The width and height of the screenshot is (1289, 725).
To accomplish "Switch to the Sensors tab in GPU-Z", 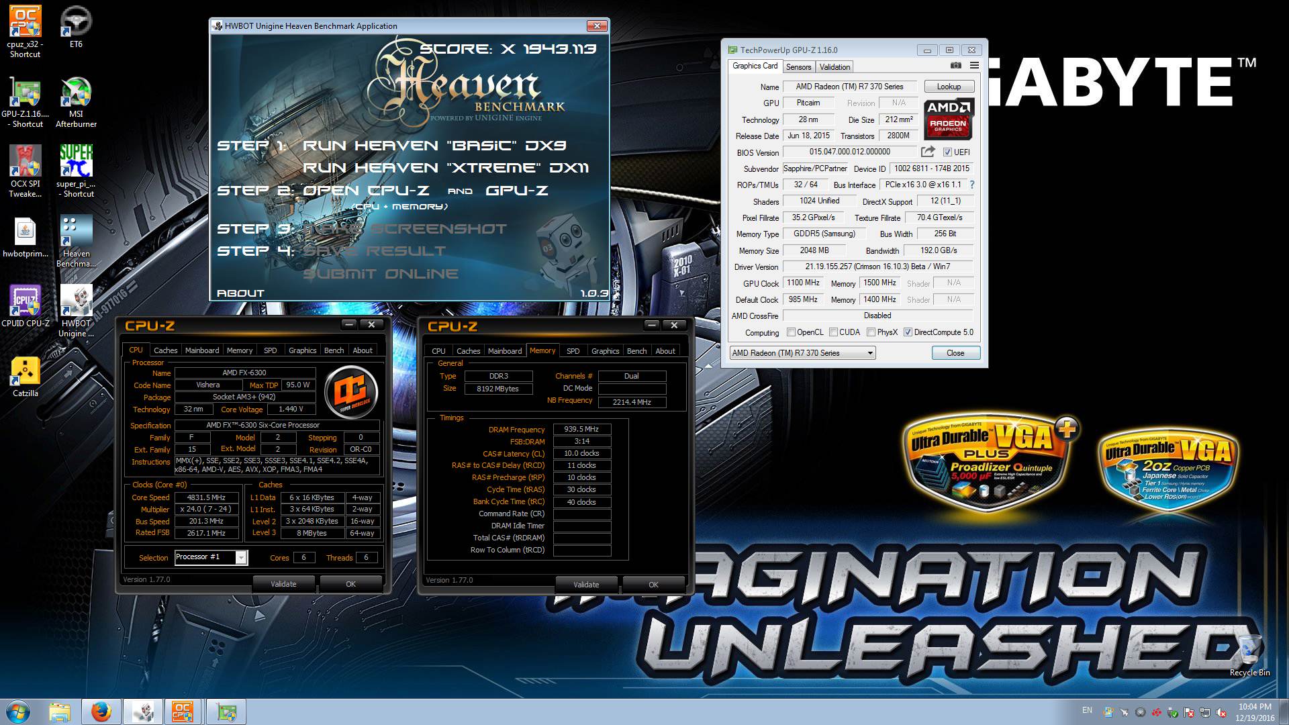I will click(x=798, y=66).
